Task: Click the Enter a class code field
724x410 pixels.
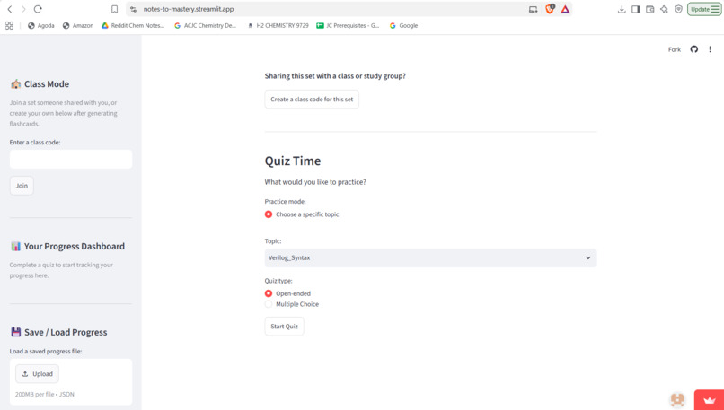Action: tap(71, 159)
